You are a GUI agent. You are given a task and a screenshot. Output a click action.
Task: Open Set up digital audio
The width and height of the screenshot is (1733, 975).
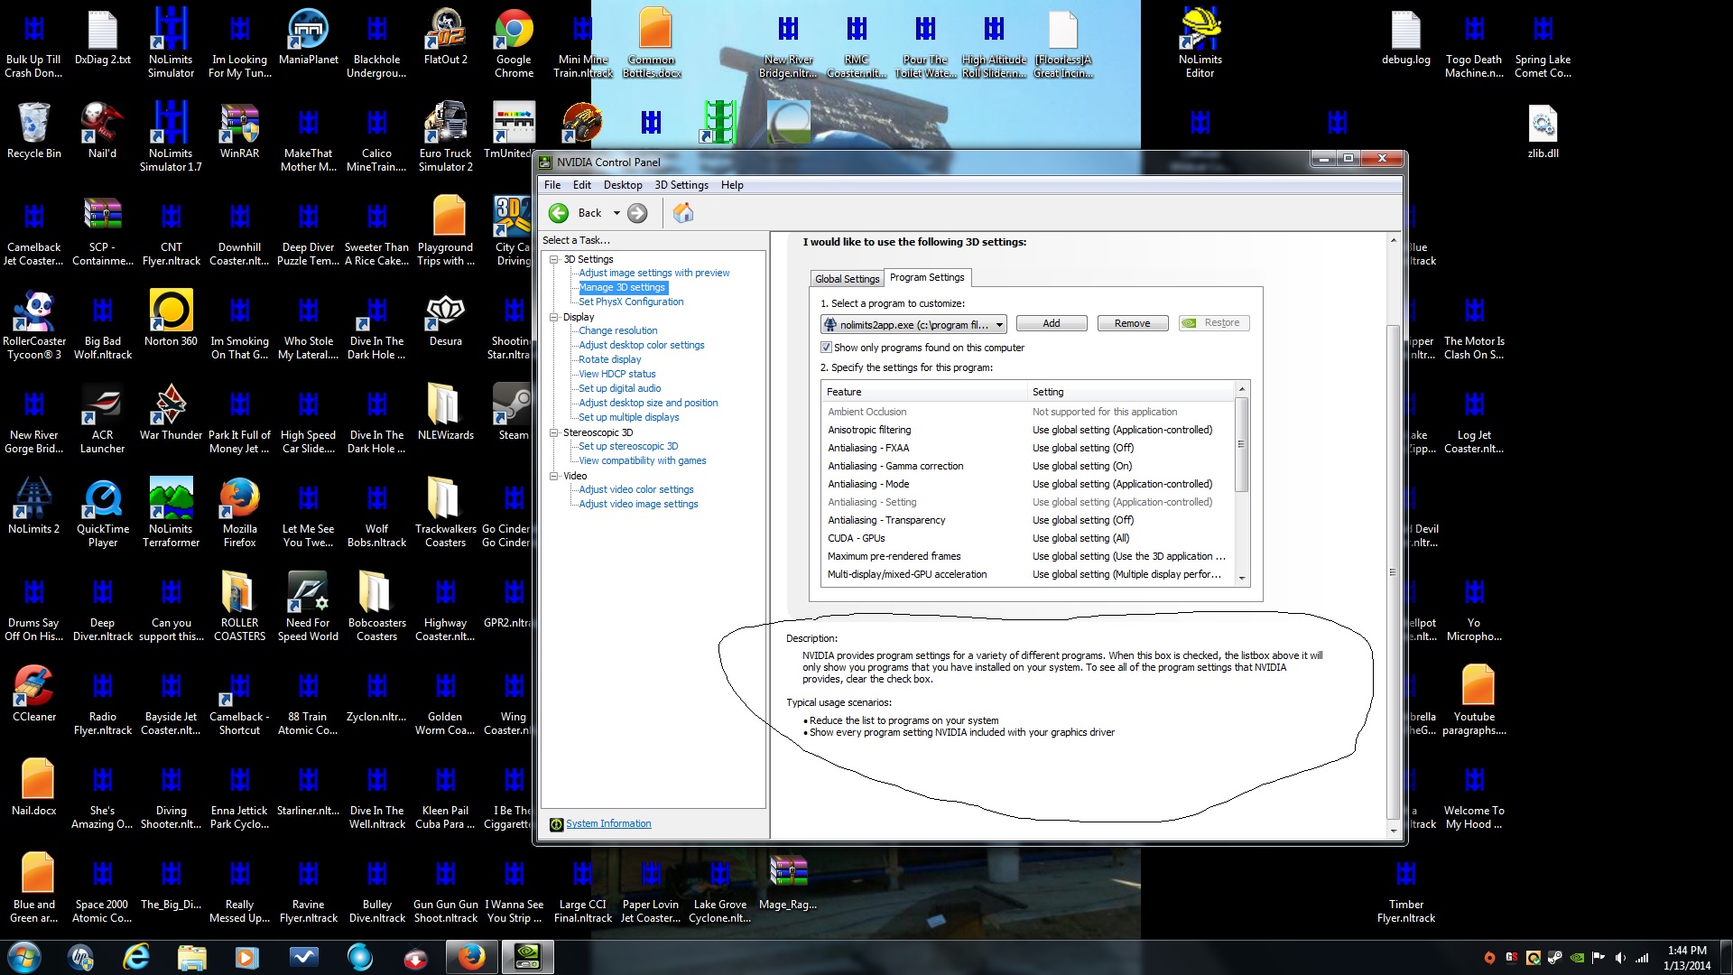tap(619, 388)
